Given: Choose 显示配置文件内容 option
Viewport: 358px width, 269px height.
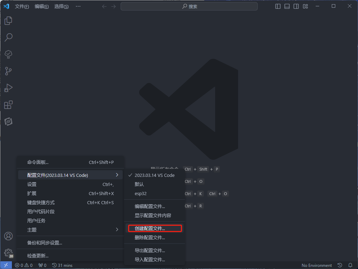Looking at the screenshot, I should coord(155,215).
